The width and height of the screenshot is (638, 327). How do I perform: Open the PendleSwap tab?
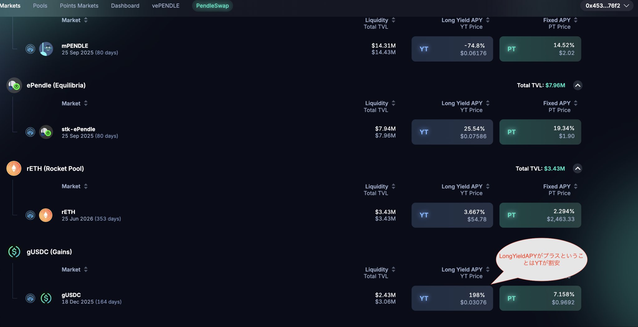click(212, 6)
